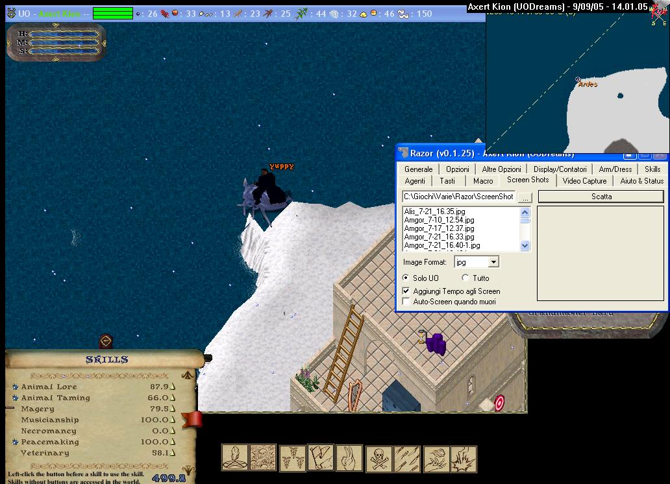Image resolution: width=670 pixels, height=484 pixels.
Task: Select the Tutto radio button
Action: [x=465, y=278]
